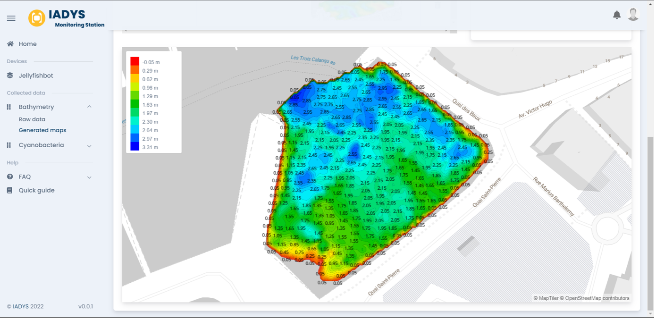This screenshot has width=656, height=320.
Task: Select Generated maps under Bathymetry
Action: click(x=42, y=130)
